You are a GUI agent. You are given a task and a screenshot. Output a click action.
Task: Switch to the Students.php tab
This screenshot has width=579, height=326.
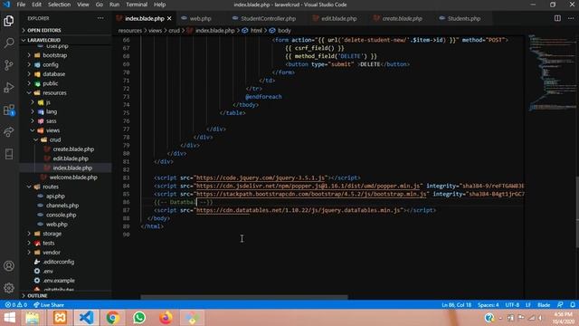(464, 18)
